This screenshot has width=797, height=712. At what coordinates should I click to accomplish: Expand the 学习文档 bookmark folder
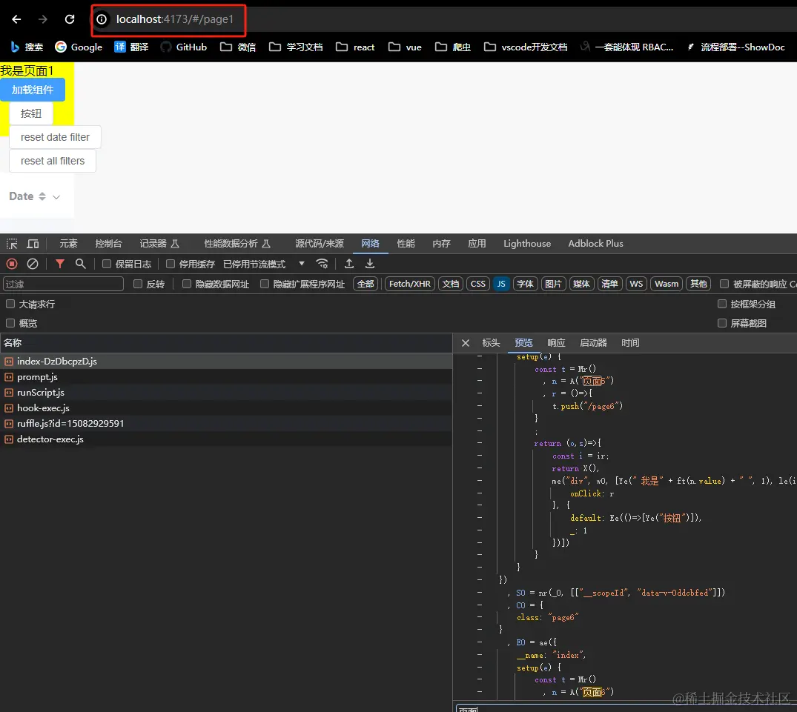pos(296,47)
